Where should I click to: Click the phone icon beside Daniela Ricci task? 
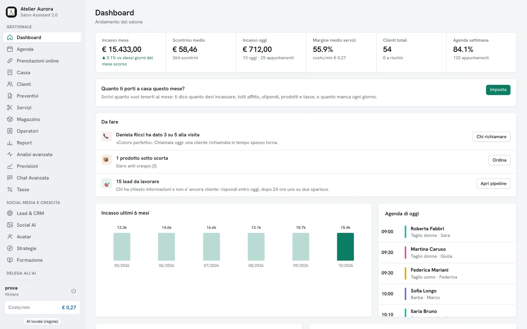(106, 137)
